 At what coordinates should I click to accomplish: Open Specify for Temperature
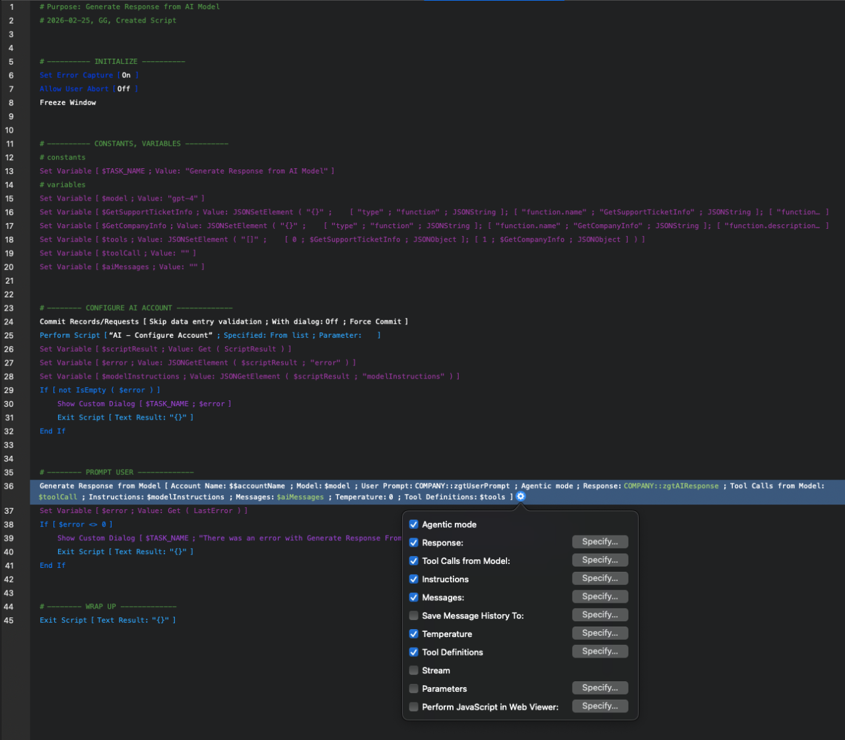[600, 633]
